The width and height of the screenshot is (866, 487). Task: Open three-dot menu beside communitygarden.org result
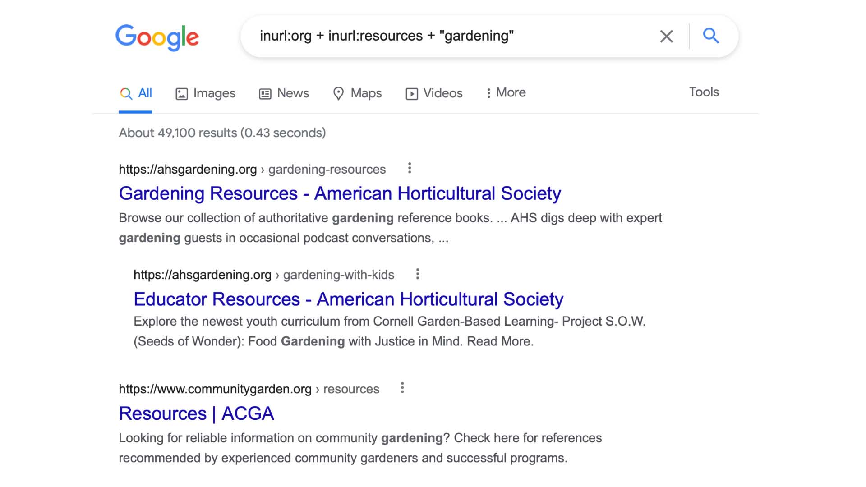[x=402, y=388]
